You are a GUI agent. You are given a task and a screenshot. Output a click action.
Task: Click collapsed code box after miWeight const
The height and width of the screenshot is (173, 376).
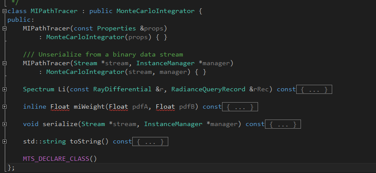click(240, 106)
